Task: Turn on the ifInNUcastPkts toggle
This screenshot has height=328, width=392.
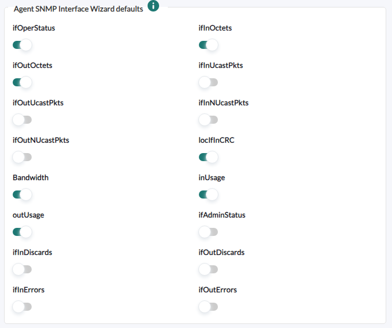Action: pyautogui.click(x=208, y=120)
